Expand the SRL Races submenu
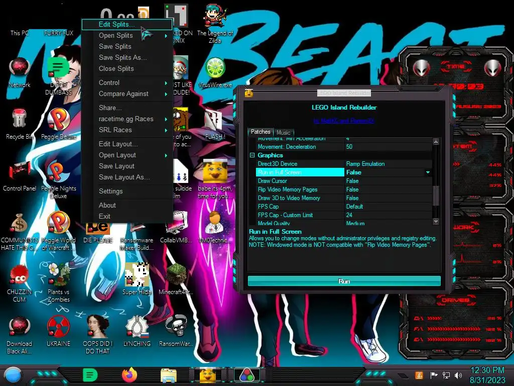This screenshot has height=386, width=514. click(x=127, y=130)
